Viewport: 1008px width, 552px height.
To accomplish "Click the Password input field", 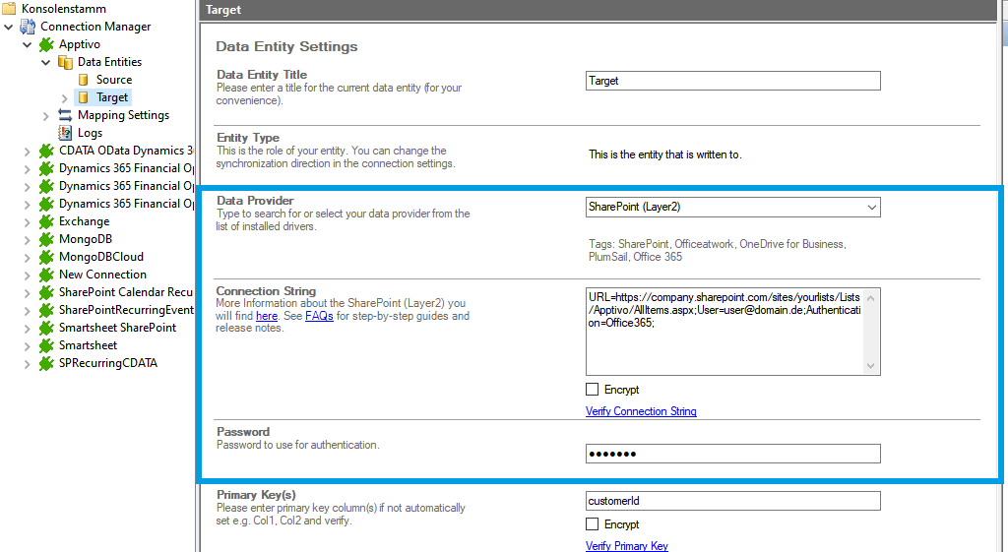I will coord(732,454).
